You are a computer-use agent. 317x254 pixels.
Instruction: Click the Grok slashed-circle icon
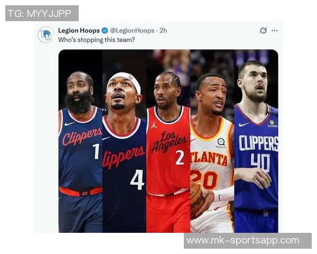[x=263, y=30]
